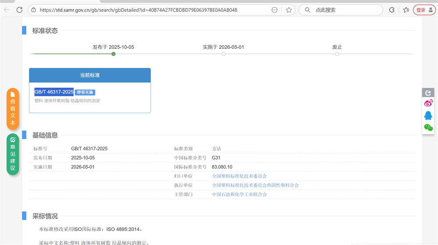
Task: Click the gray share icon
Action: (428, 92)
